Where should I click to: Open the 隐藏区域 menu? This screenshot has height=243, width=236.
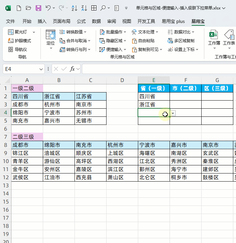113,41
